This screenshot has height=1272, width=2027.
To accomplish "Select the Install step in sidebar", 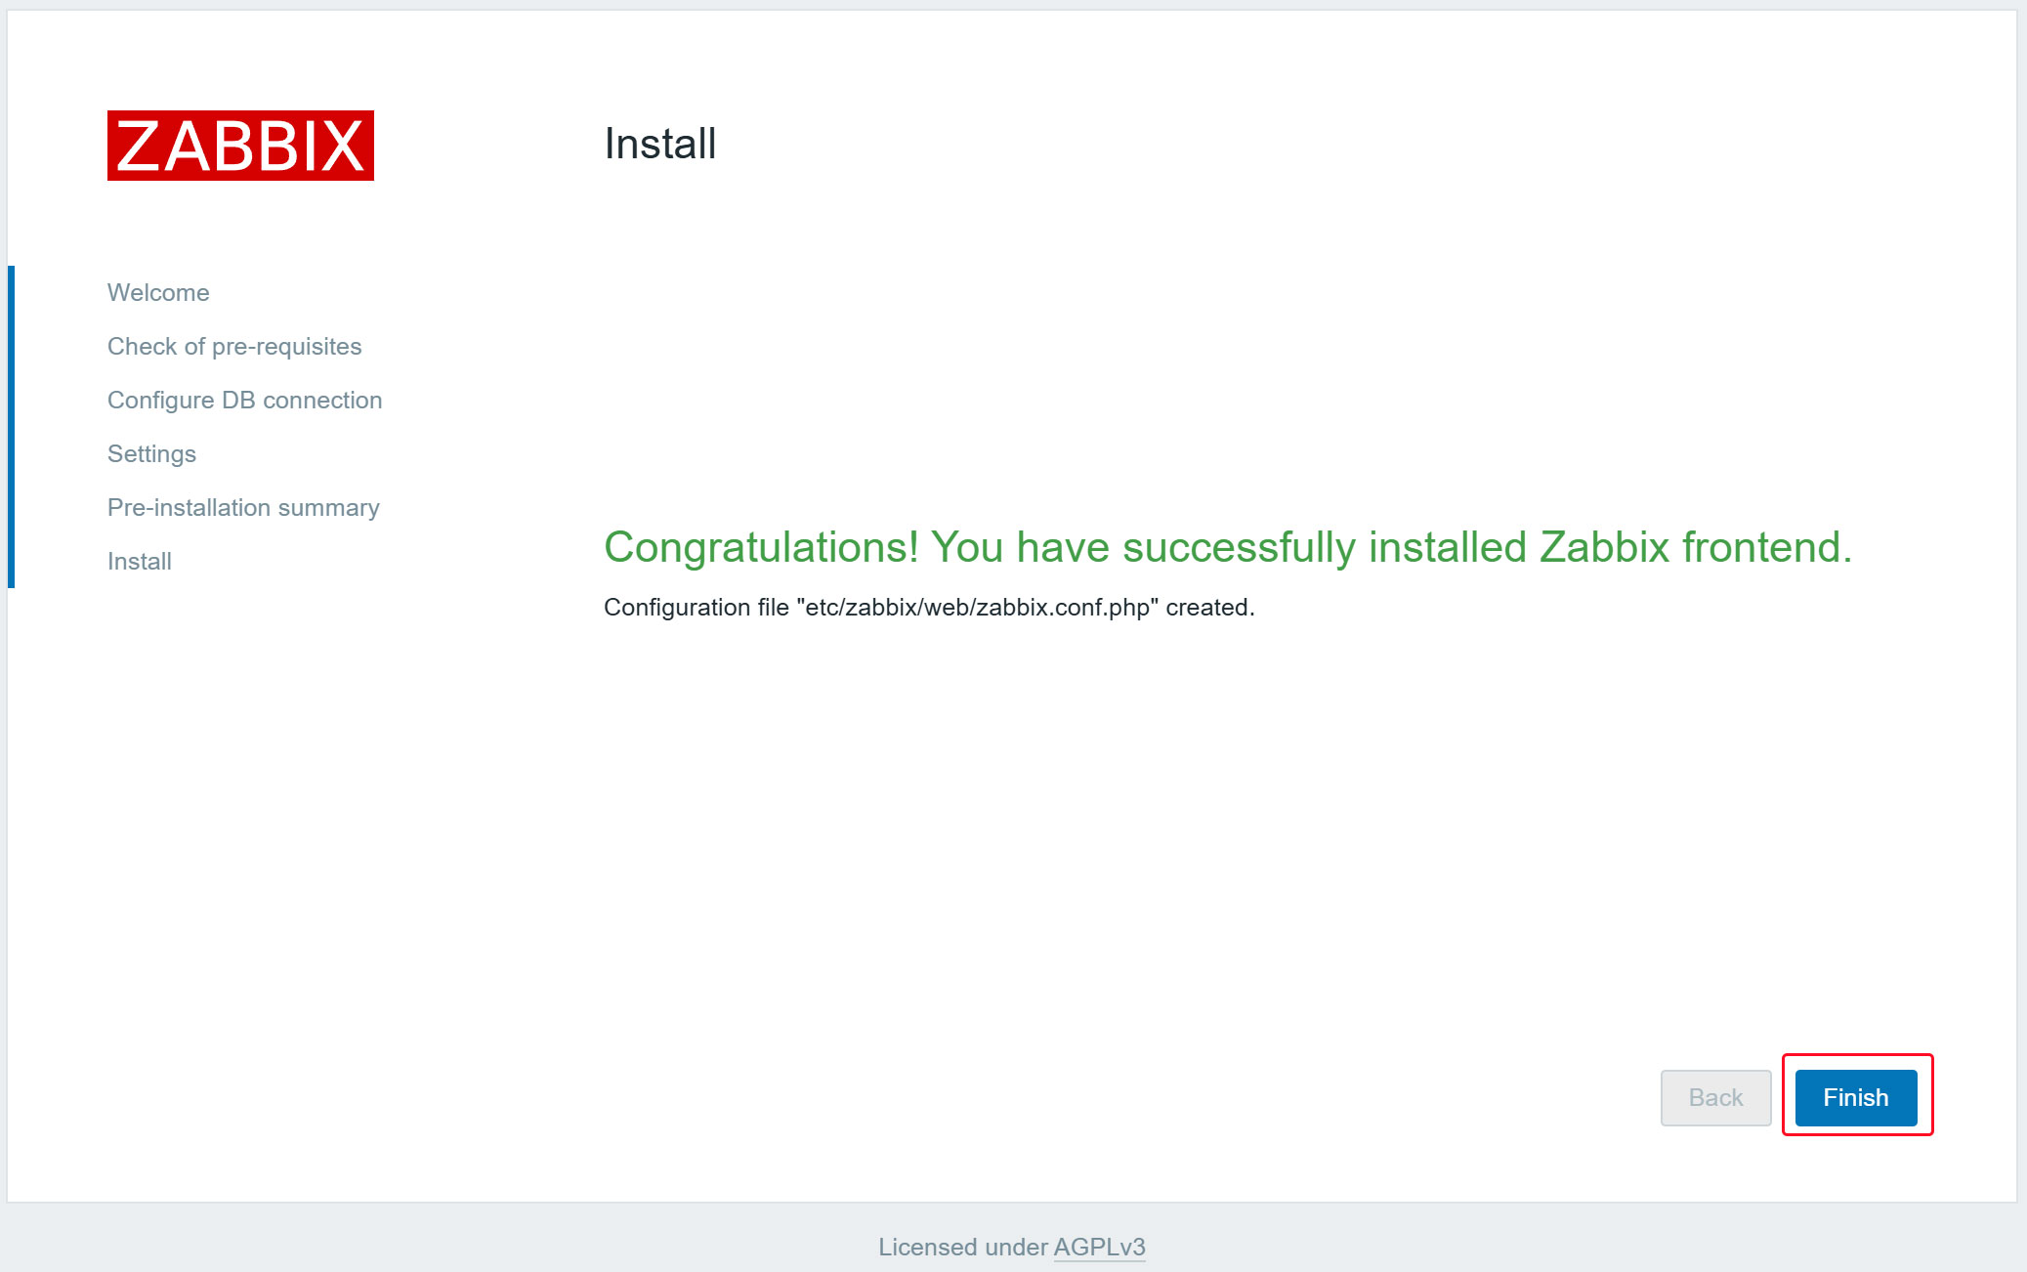I will click(140, 561).
